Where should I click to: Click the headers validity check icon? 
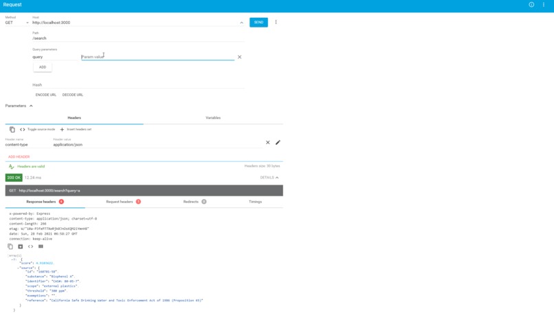tap(11, 166)
